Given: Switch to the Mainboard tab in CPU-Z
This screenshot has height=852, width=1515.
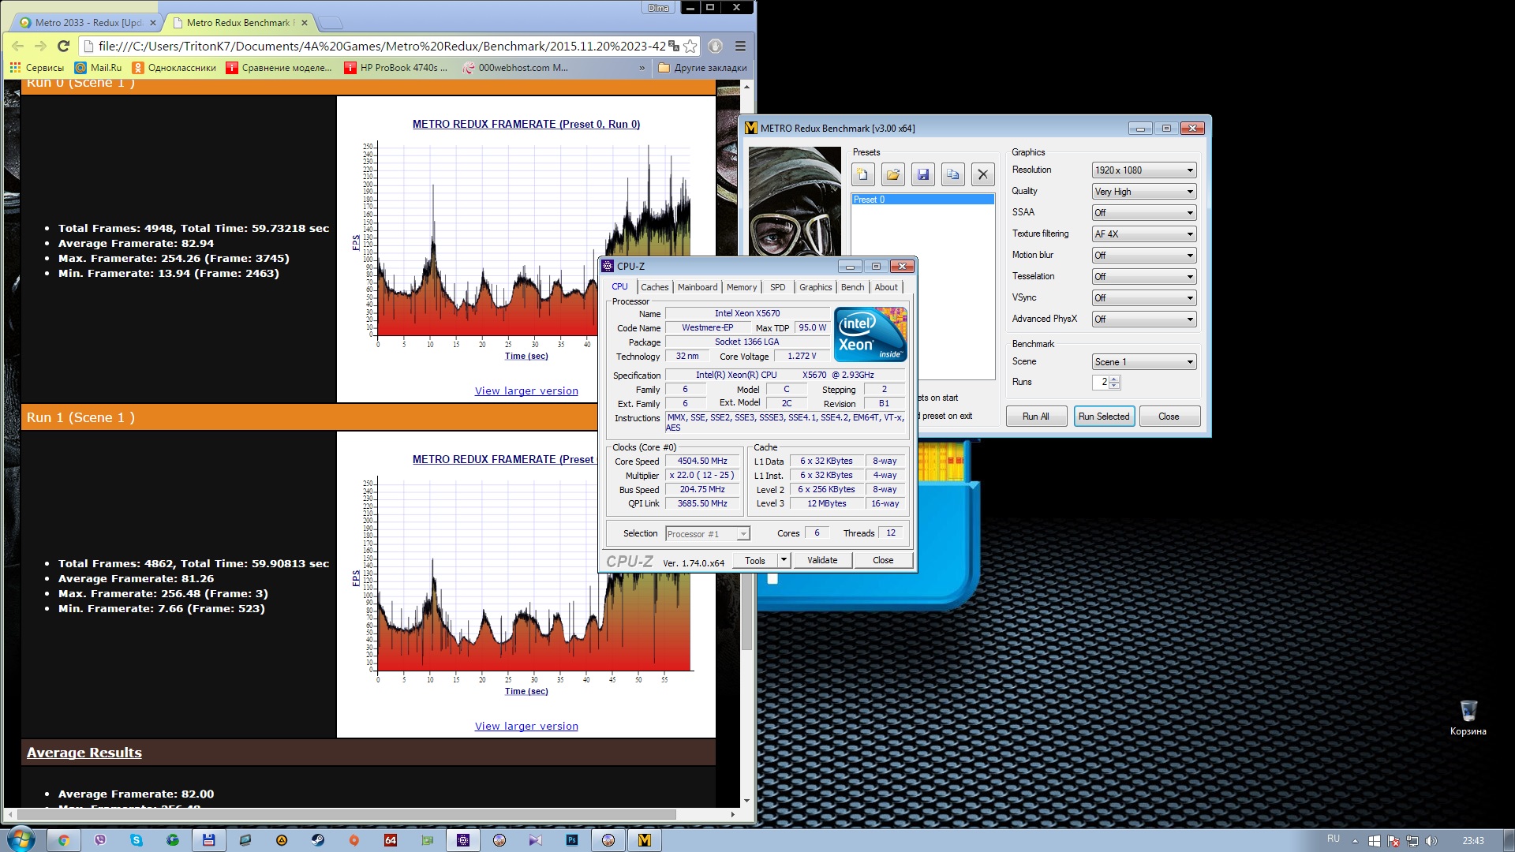Looking at the screenshot, I should click(698, 287).
